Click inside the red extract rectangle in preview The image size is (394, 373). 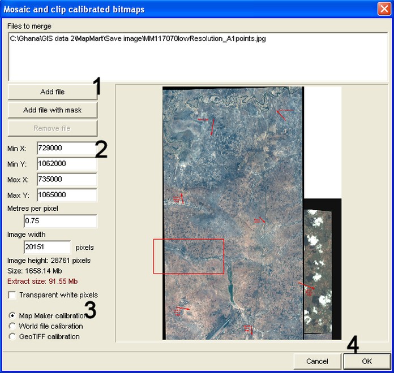point(189,257)
